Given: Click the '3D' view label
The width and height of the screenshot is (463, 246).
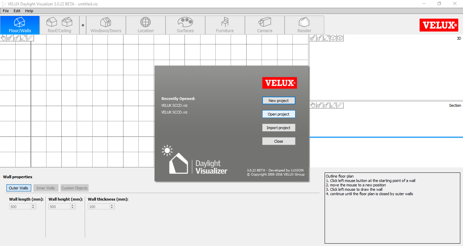Looking at the screenshot, I should pos(459,38).
